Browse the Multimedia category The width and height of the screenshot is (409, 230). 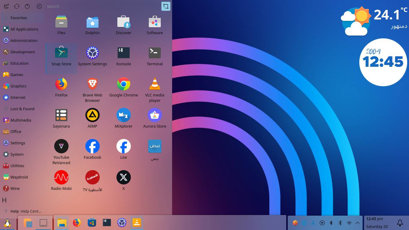click(x=22, y=120)
